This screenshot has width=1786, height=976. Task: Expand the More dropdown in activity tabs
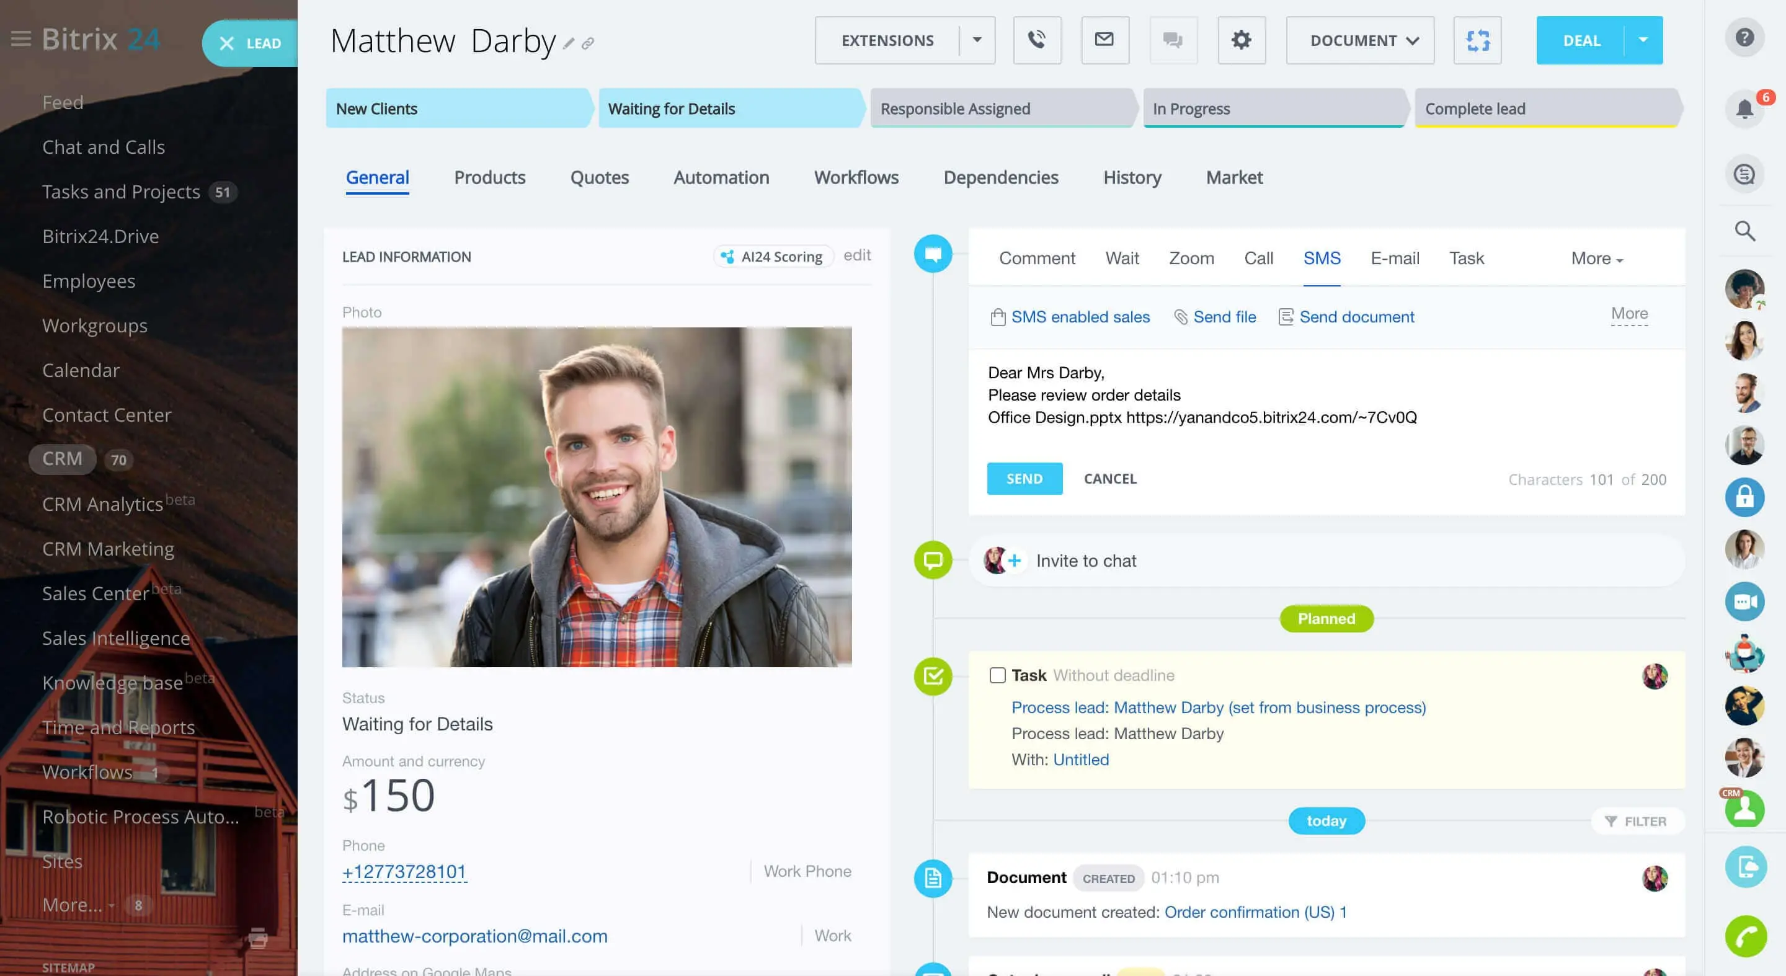click(x=1596, y=259)
